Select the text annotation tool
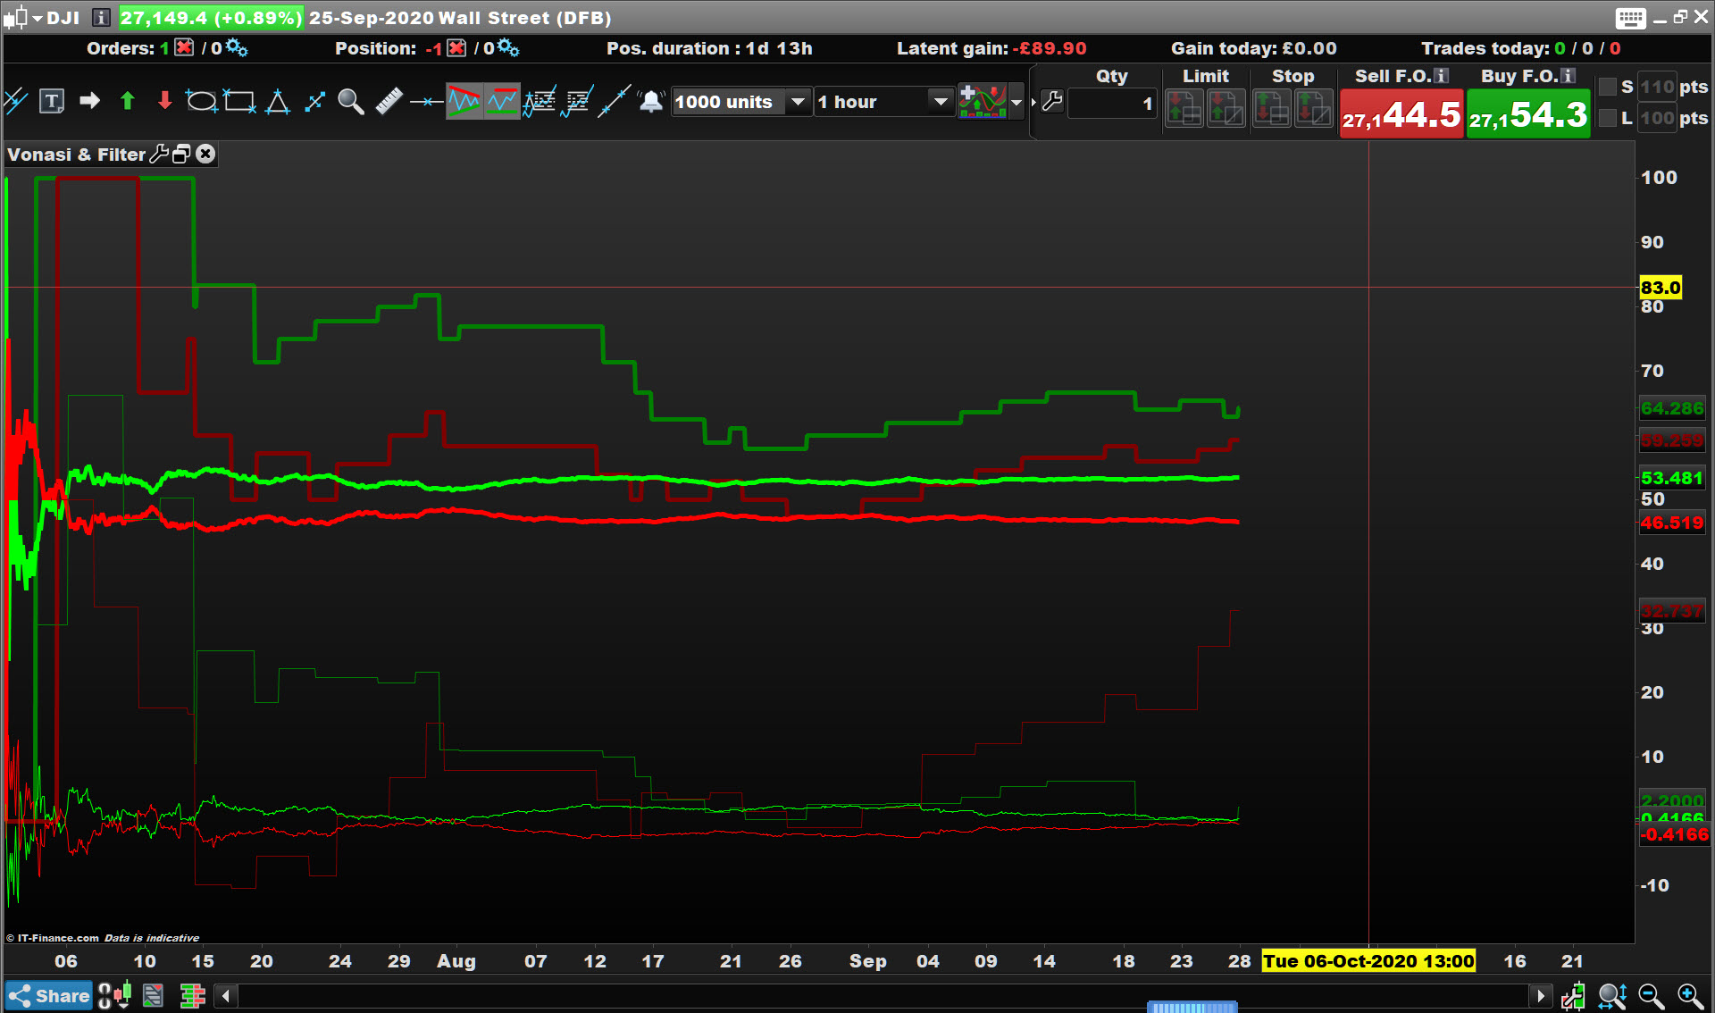This screenshot has width=1715, height=1013. [x=52, y=102]
